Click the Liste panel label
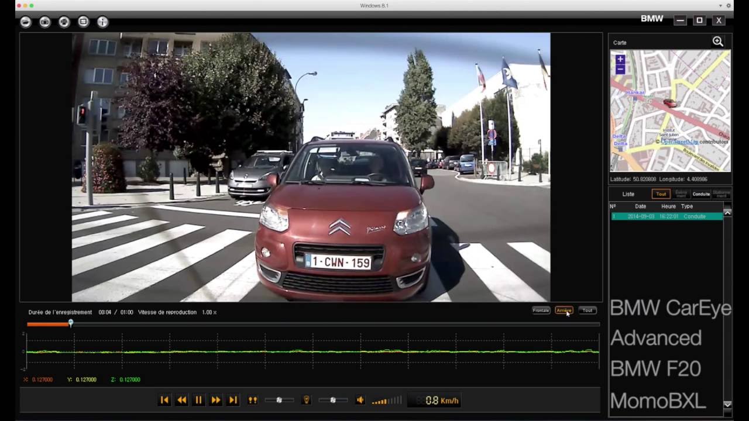 coord(628,194)
